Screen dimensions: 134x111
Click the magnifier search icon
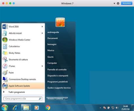(40, 99)
